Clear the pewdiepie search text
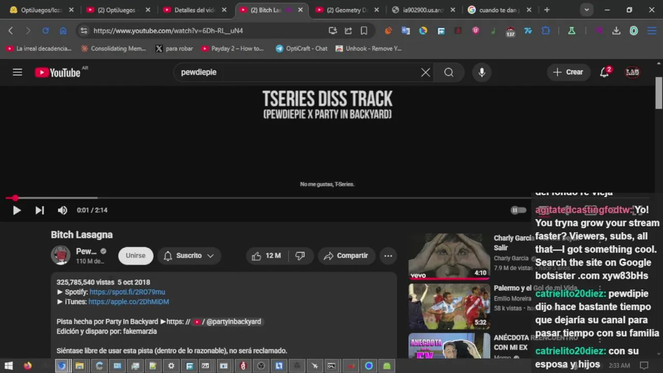The width and height of the screenshot is (663, 373). (x=425, y=72)
